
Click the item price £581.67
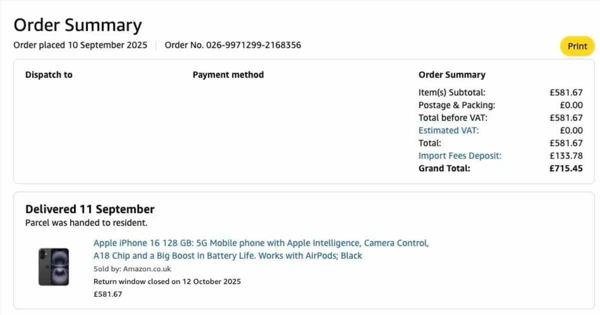coord(107,294)
